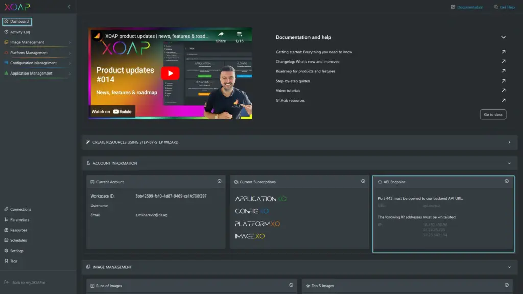Screen dimensions: 523x294
Task: Open Video tutorials arrow icon
Action: click(503, 90)
